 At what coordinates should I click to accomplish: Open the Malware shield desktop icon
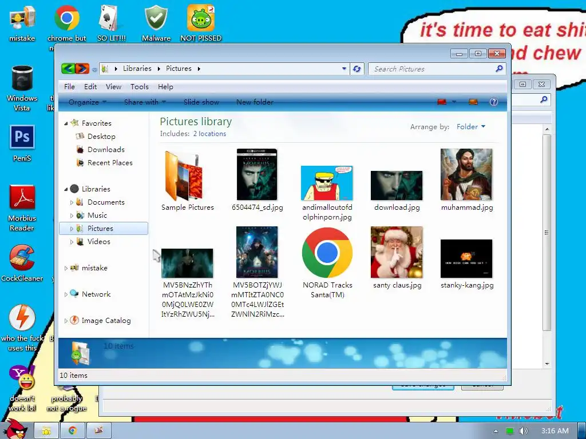point(156,23)
